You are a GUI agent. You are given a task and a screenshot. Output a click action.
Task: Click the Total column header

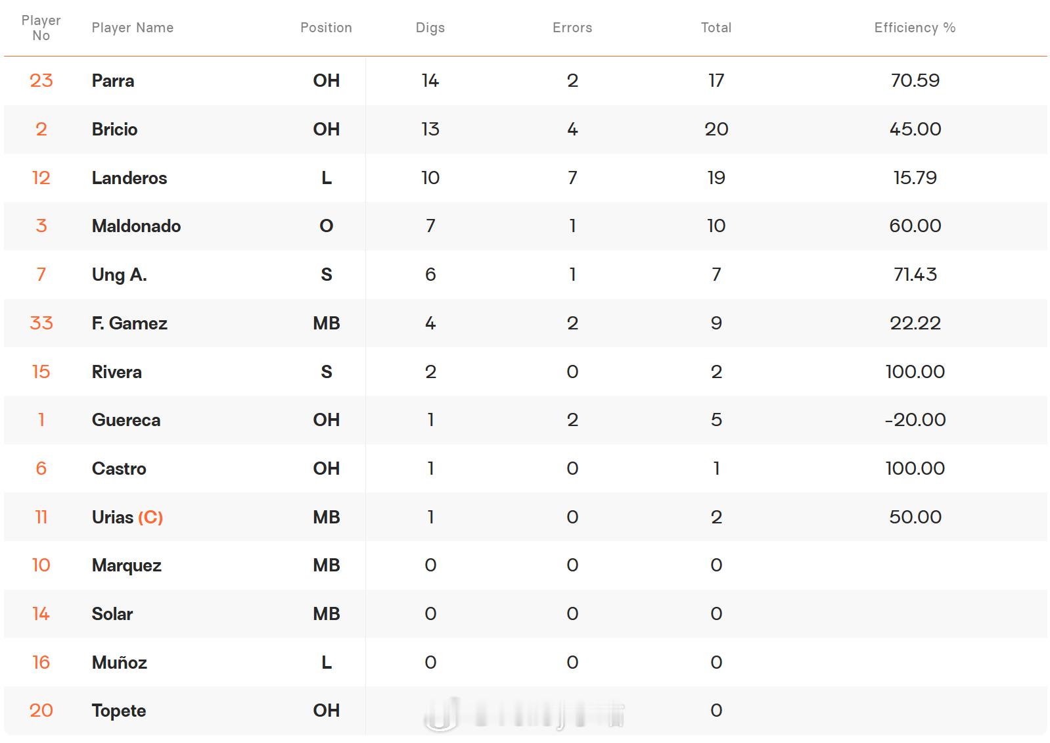716,28
